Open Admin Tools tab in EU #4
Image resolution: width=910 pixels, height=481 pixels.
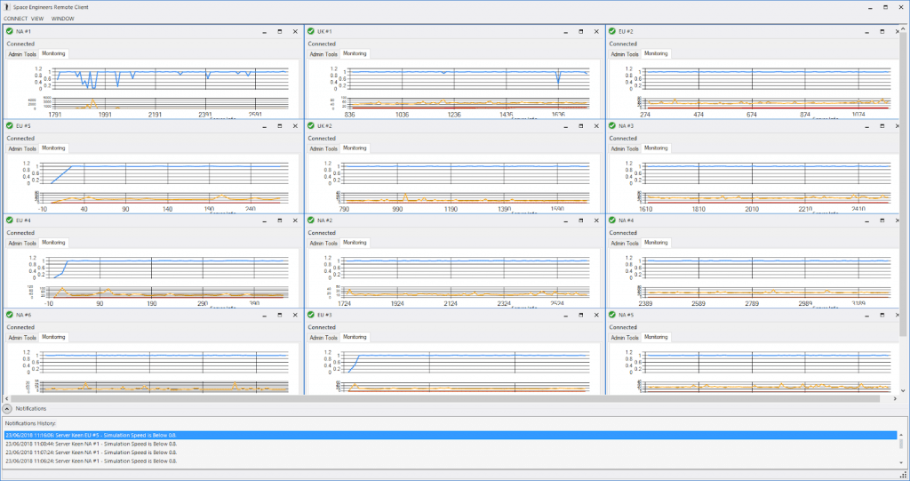tap(22, 244)
